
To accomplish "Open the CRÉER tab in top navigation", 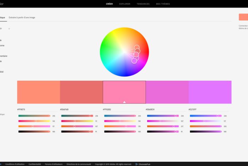I will coord(109,4).
